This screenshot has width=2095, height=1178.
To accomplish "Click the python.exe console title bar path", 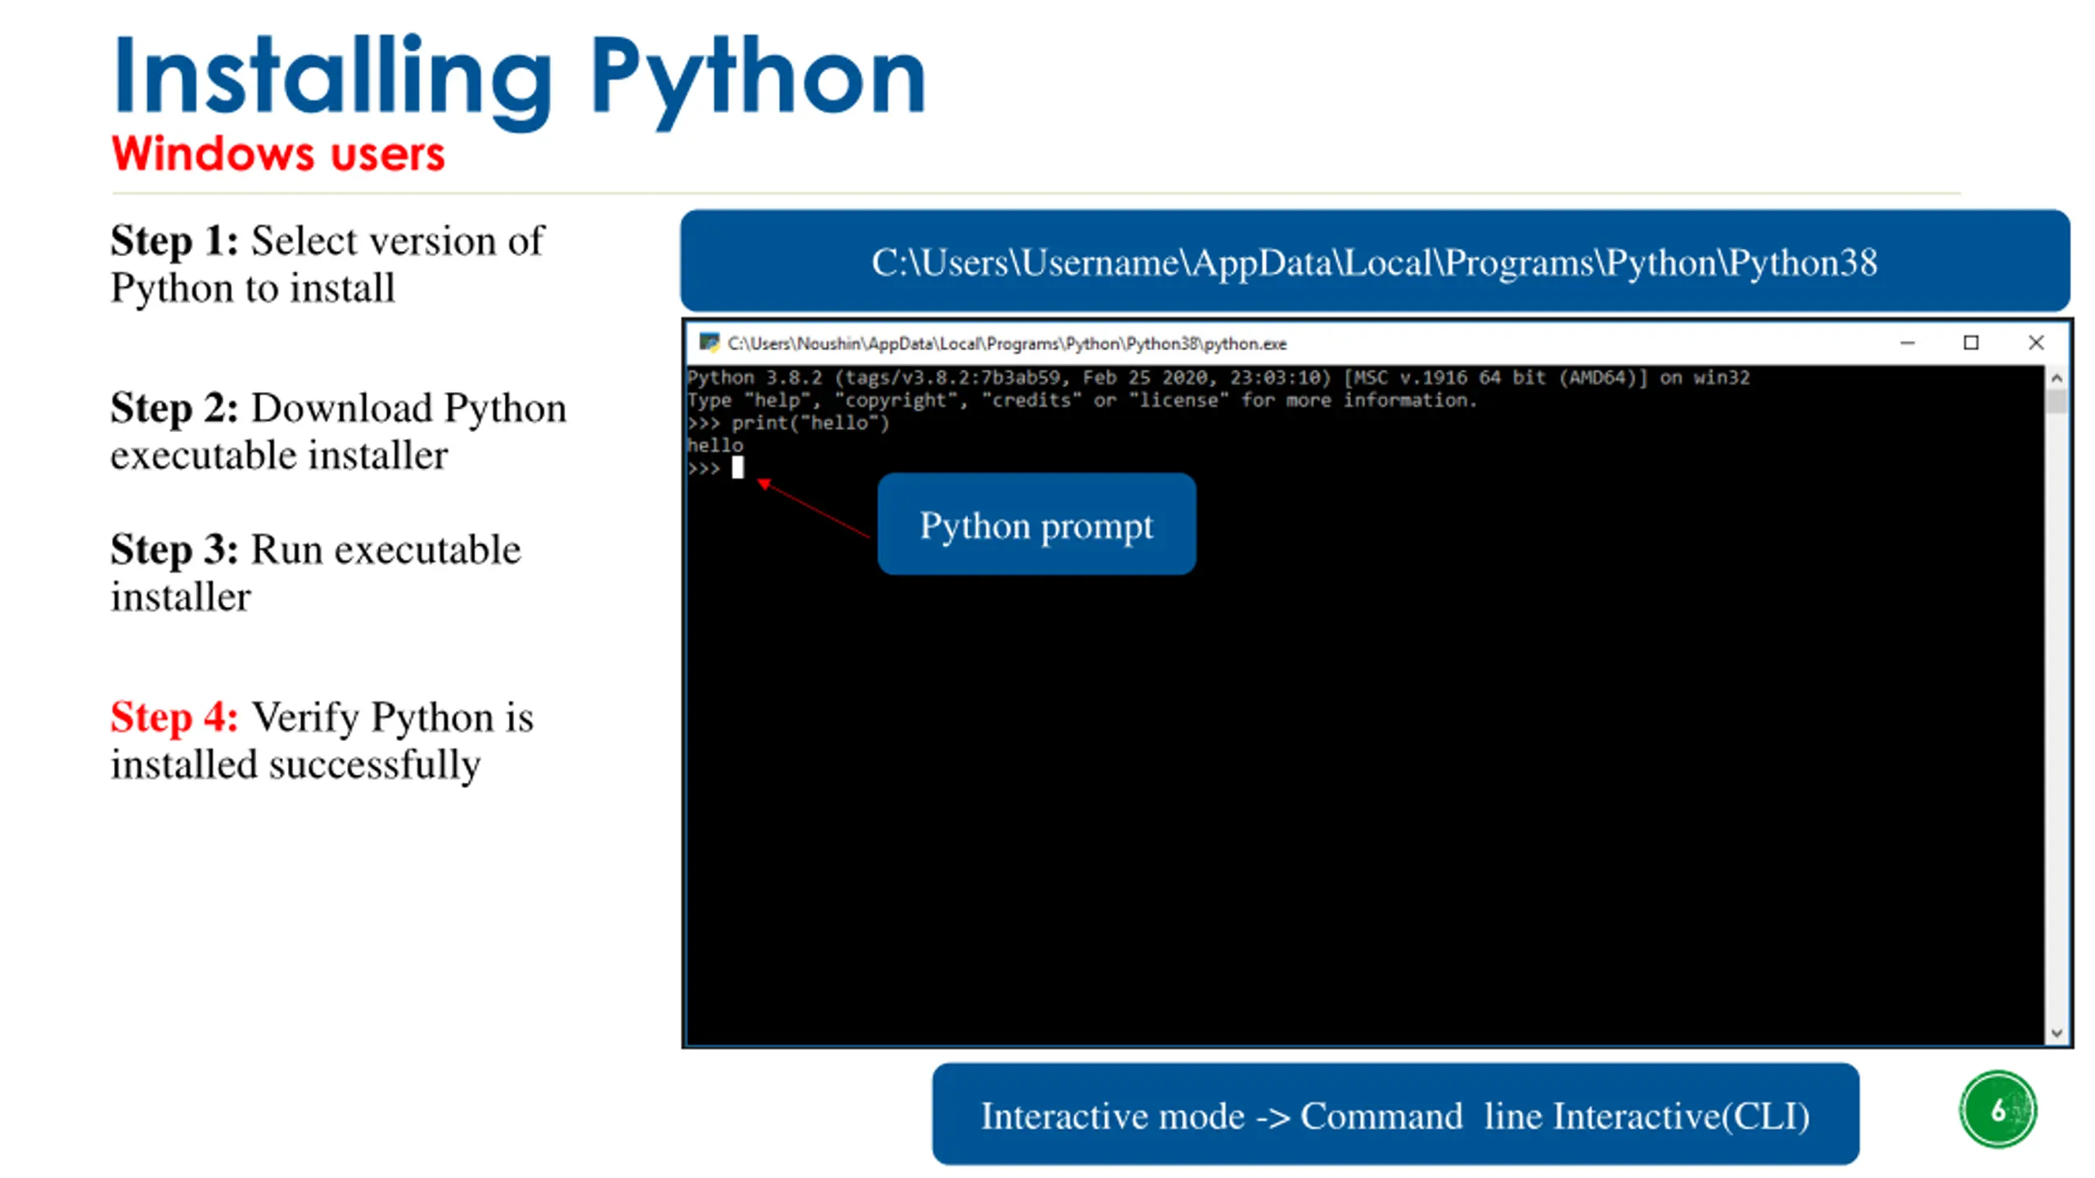I will [1007, 344].
